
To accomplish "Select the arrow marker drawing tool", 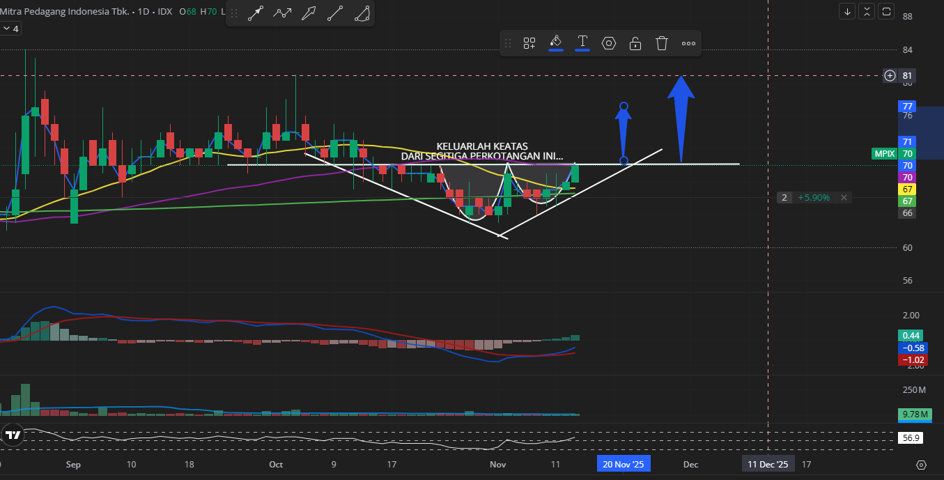I will [x=255, y=13].
